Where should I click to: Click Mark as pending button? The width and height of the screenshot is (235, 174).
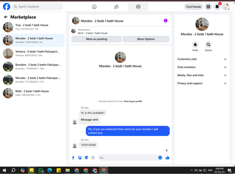pyautogui.click(x=96, y=39)
